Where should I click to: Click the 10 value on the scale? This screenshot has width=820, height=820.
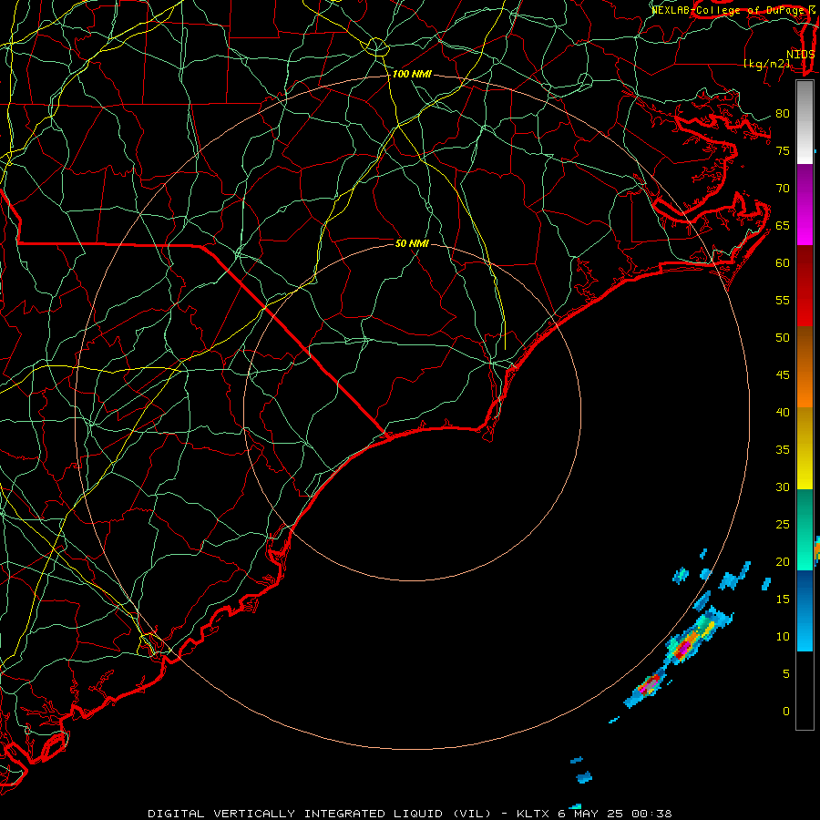coord(783,637)
